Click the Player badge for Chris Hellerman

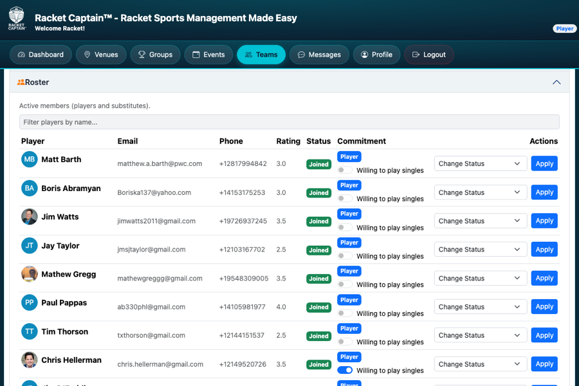[349, 357]
